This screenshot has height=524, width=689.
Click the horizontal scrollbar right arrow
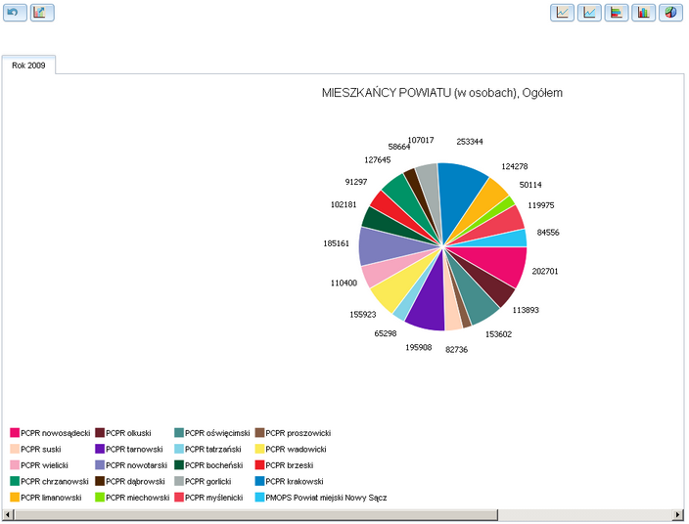tap(677, 514)
